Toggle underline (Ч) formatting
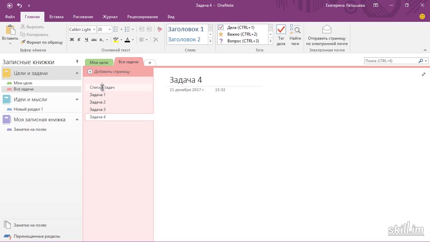430x242 pixels. coord(86,40)
